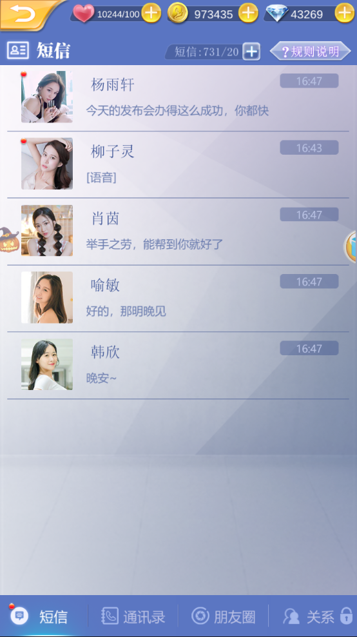The width and height of the screenshot is (357, 637).
Task: Click the diamond currency icon
Action: point(277,14)
